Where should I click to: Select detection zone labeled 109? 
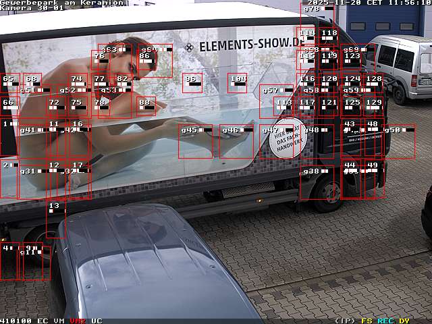[237, 83]
